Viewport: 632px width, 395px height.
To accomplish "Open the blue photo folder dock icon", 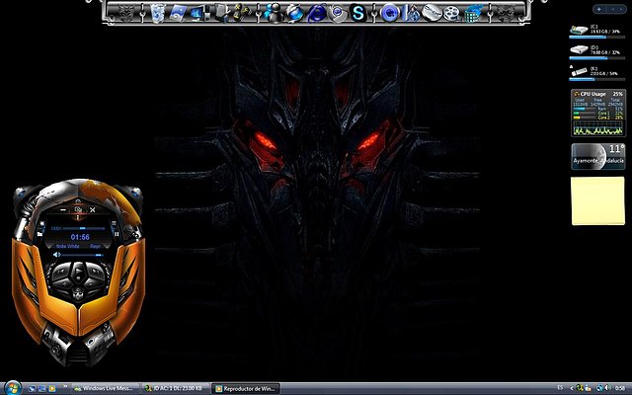I will [x=178, y=13].
